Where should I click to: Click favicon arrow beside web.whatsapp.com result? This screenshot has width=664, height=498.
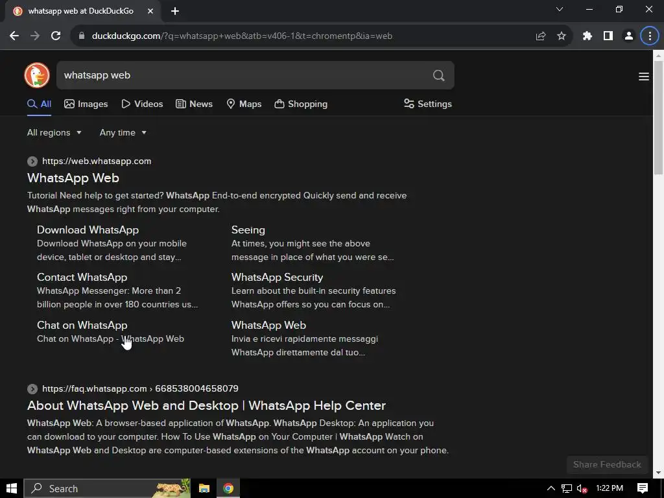32,161
